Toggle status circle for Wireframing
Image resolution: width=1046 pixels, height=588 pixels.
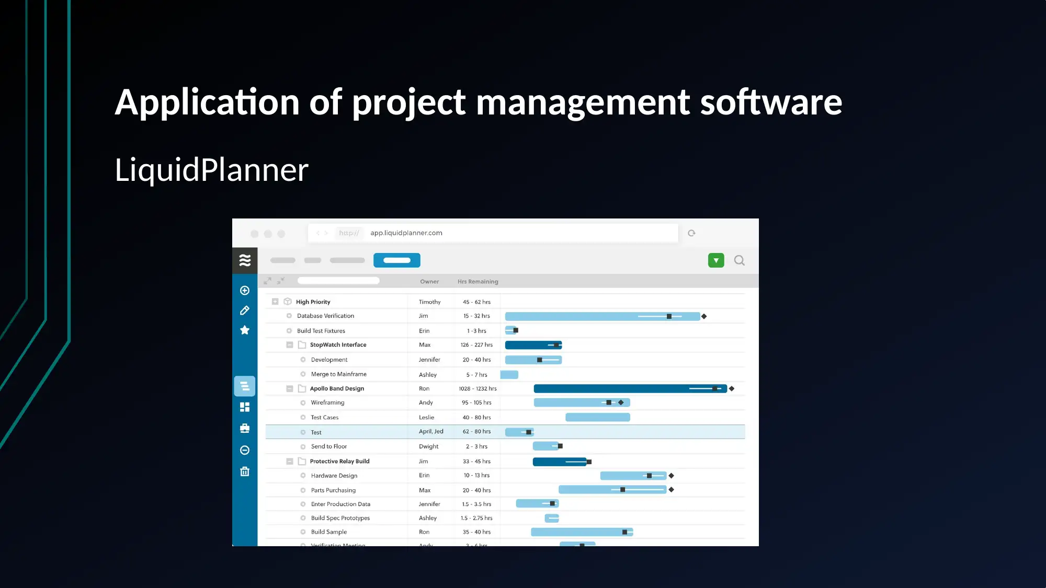pyautogui.click(x=303, y=402)
